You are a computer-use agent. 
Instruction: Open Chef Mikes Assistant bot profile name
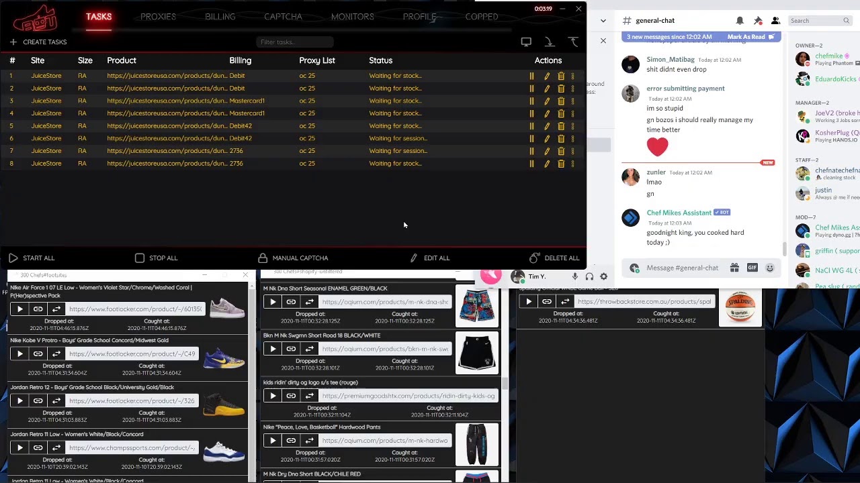679,213
